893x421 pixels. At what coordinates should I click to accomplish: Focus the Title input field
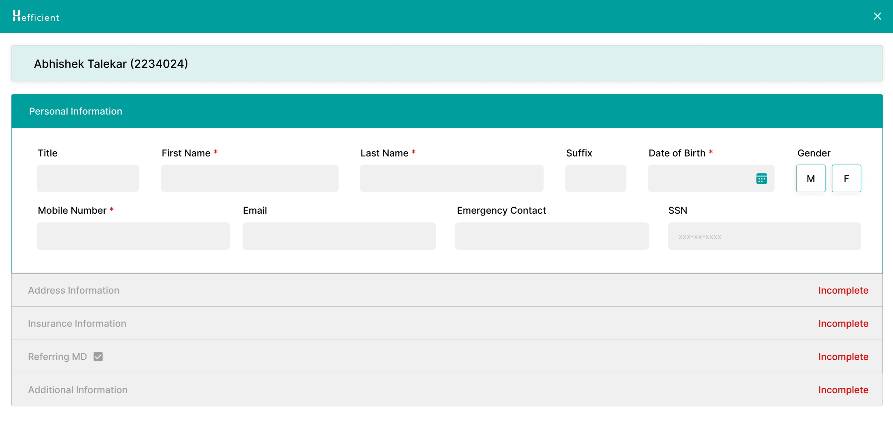[x=88, y=178]
